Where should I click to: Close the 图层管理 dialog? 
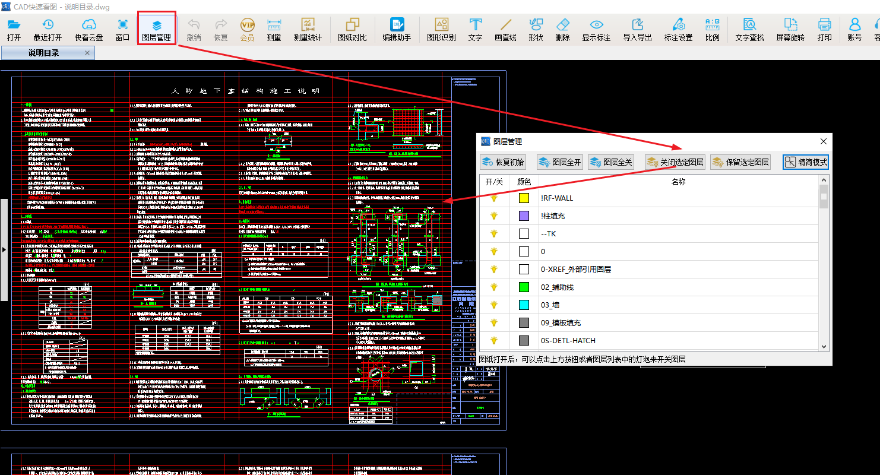tap(824, 141)
